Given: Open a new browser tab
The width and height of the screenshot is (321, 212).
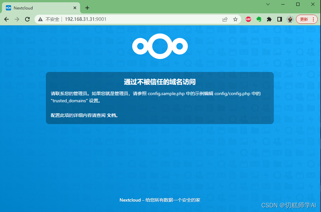Looking at the screenshot, I should [87, 8].
